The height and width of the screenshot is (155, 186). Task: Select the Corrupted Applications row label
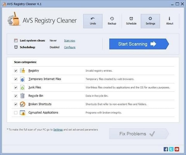pyautogui.click(x=43, y=112)
